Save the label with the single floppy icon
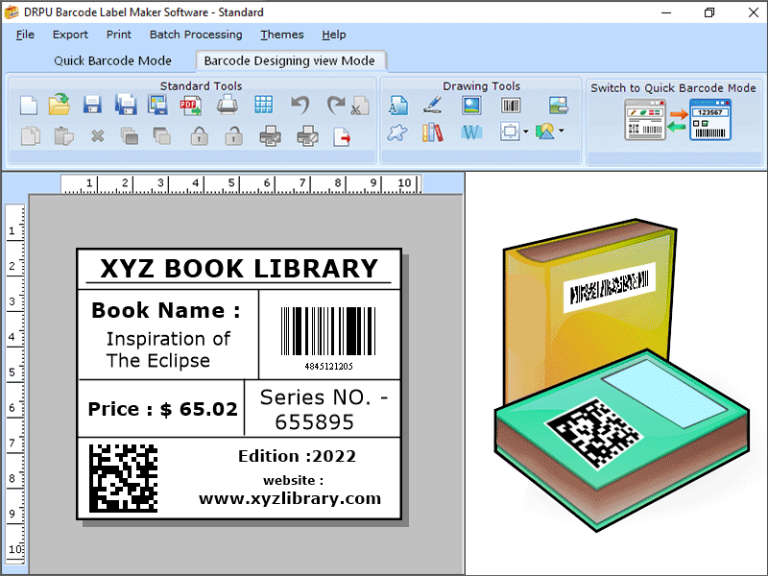The width and height of the screenshot is (768, 576). point(92,105)
